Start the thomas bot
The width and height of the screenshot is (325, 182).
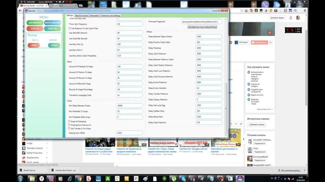tap(54, 45)
